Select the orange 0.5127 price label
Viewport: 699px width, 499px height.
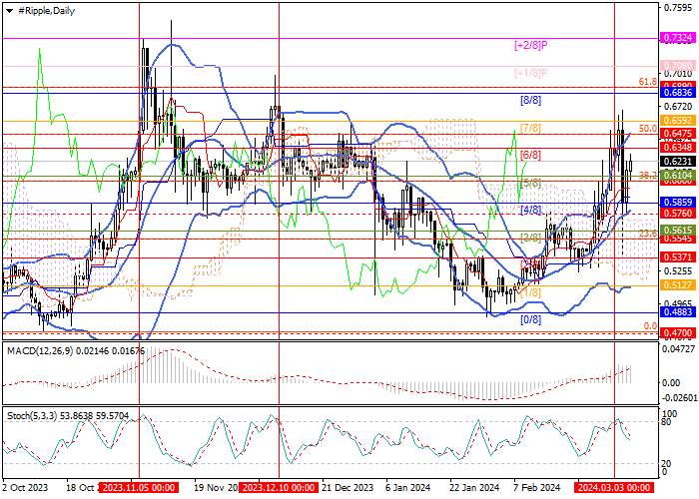click(678, 285)
